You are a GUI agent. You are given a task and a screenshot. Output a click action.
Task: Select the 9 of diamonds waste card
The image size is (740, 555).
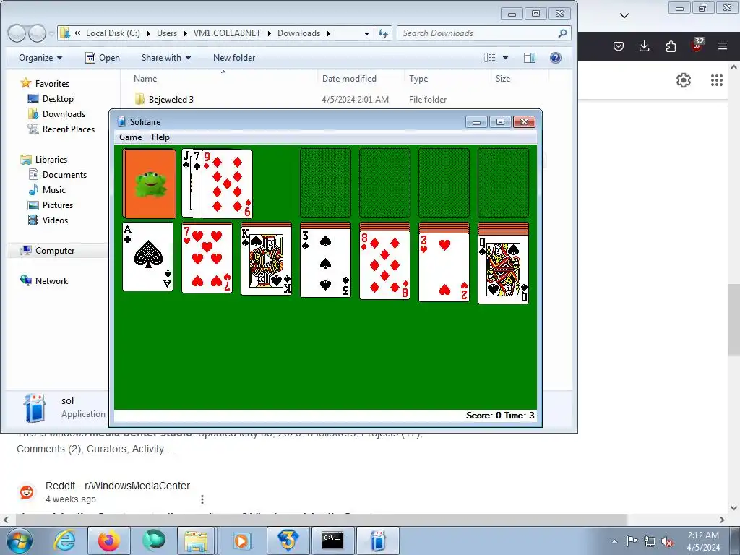227,184
